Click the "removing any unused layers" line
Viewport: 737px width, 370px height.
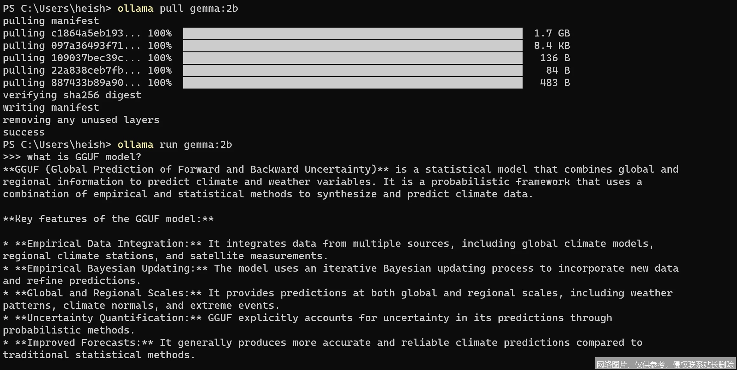(x=81, y=120)
